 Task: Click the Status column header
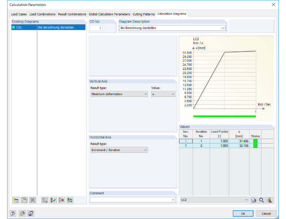(x=255, y=134)
